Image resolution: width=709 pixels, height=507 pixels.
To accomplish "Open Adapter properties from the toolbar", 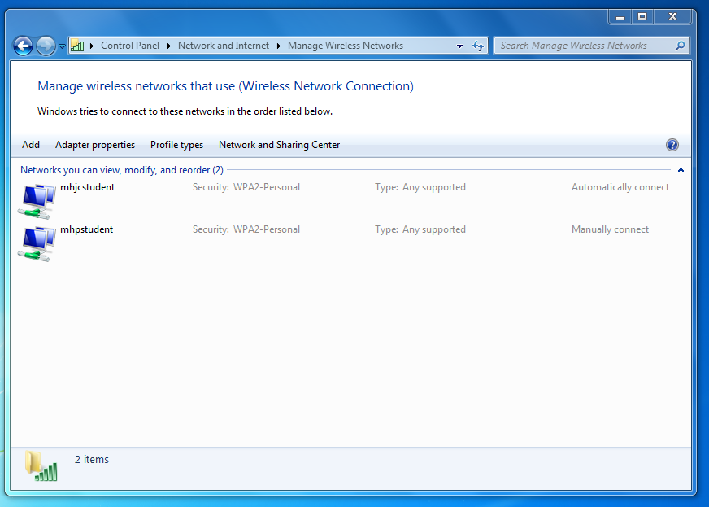I will click(x=95, y=145).
